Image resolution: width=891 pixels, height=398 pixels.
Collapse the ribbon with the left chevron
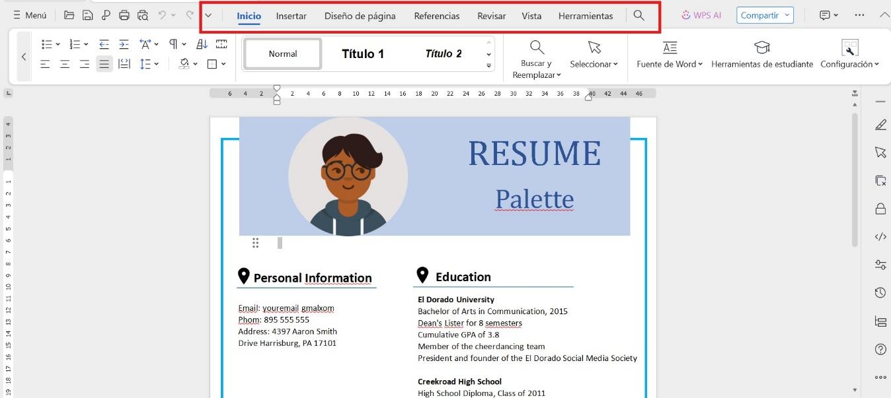[23, 56]
